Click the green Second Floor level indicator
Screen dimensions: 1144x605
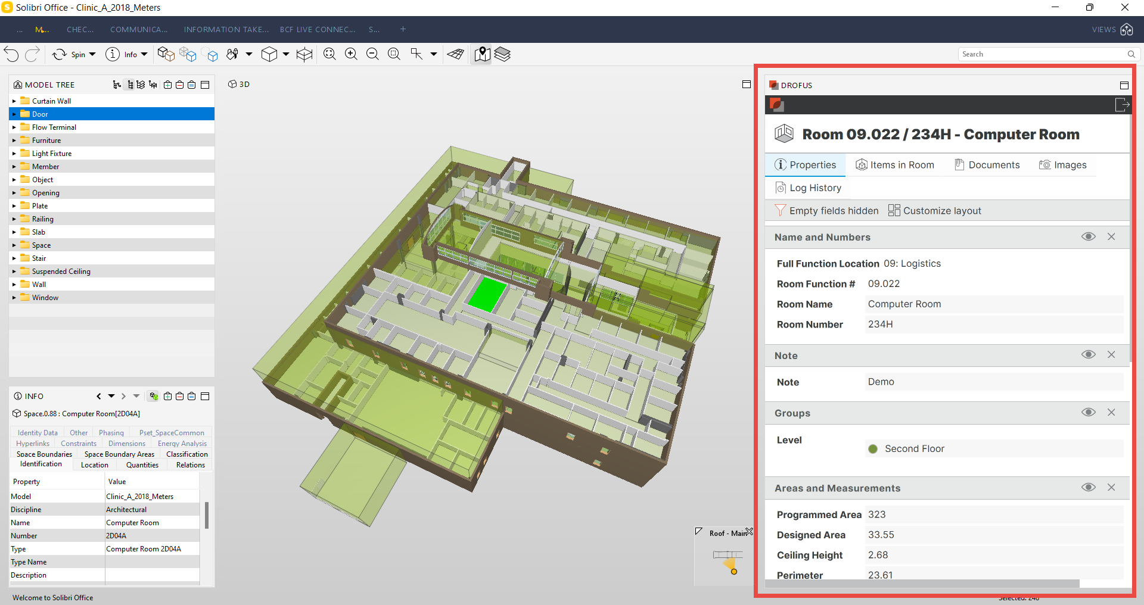(x=873, y=449)
